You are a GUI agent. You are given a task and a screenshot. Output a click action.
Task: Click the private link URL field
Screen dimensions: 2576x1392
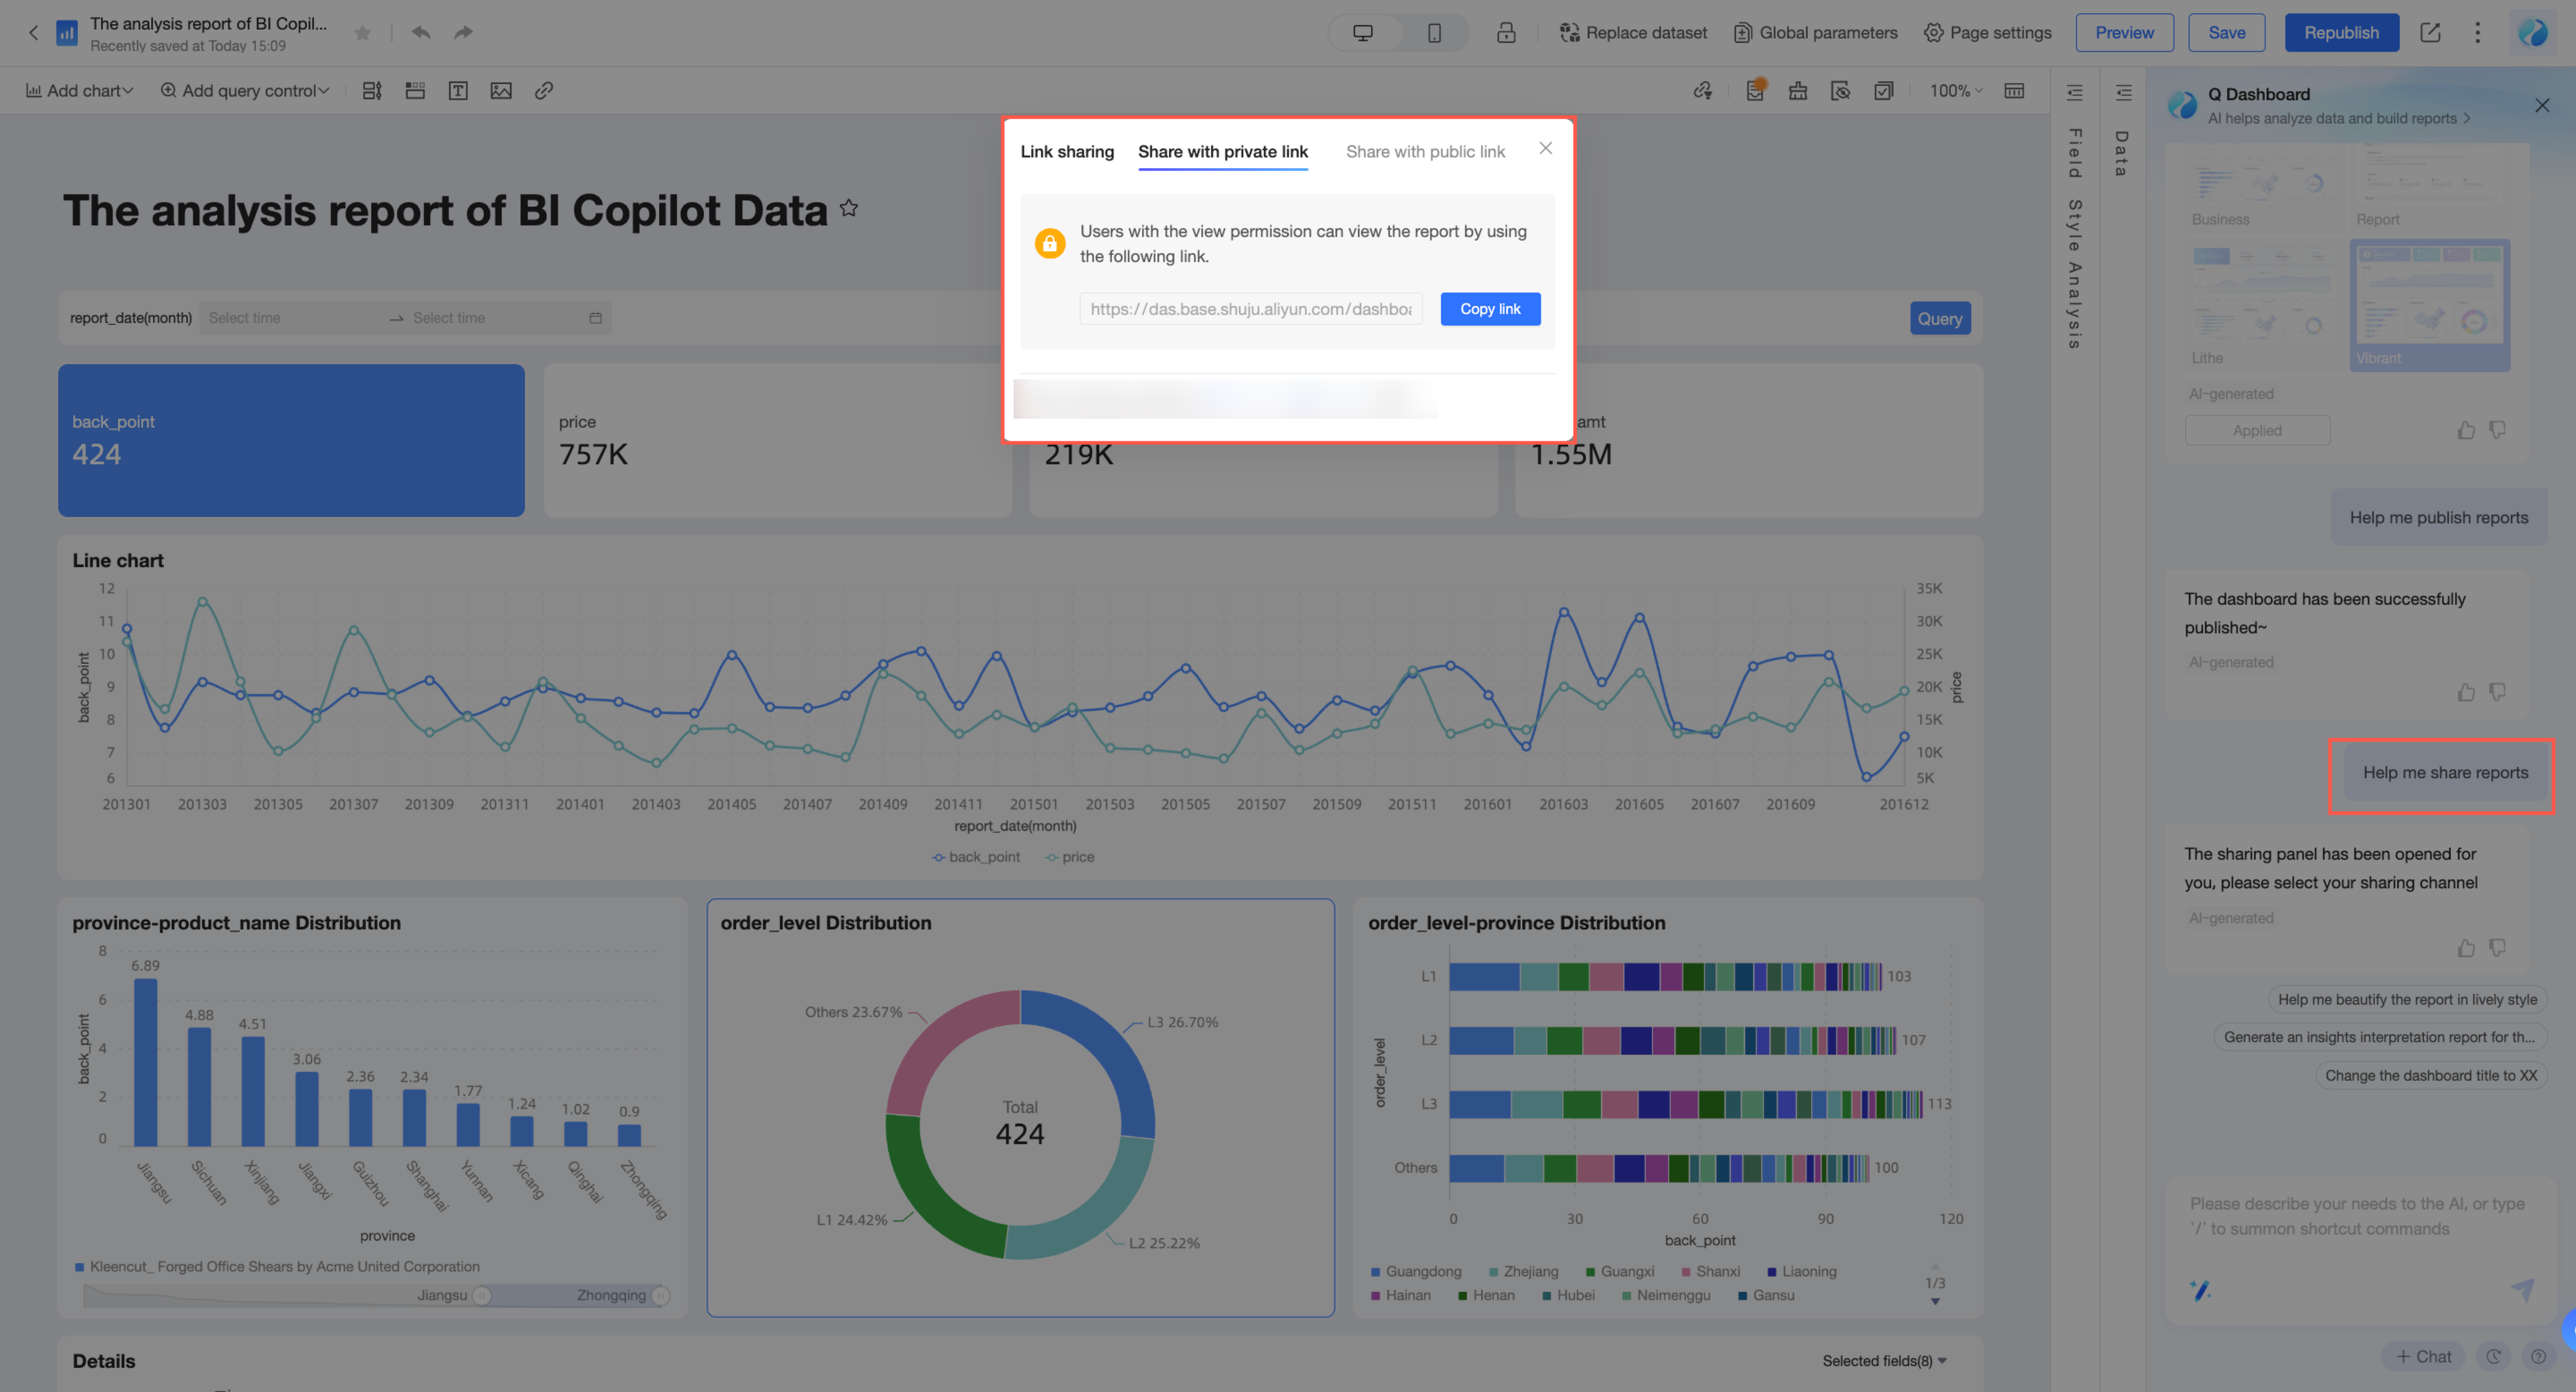tap(1250, 309)
